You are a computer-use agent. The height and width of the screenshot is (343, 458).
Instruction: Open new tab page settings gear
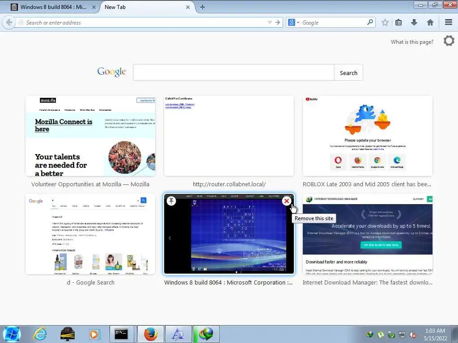click(x=449, y=41)
